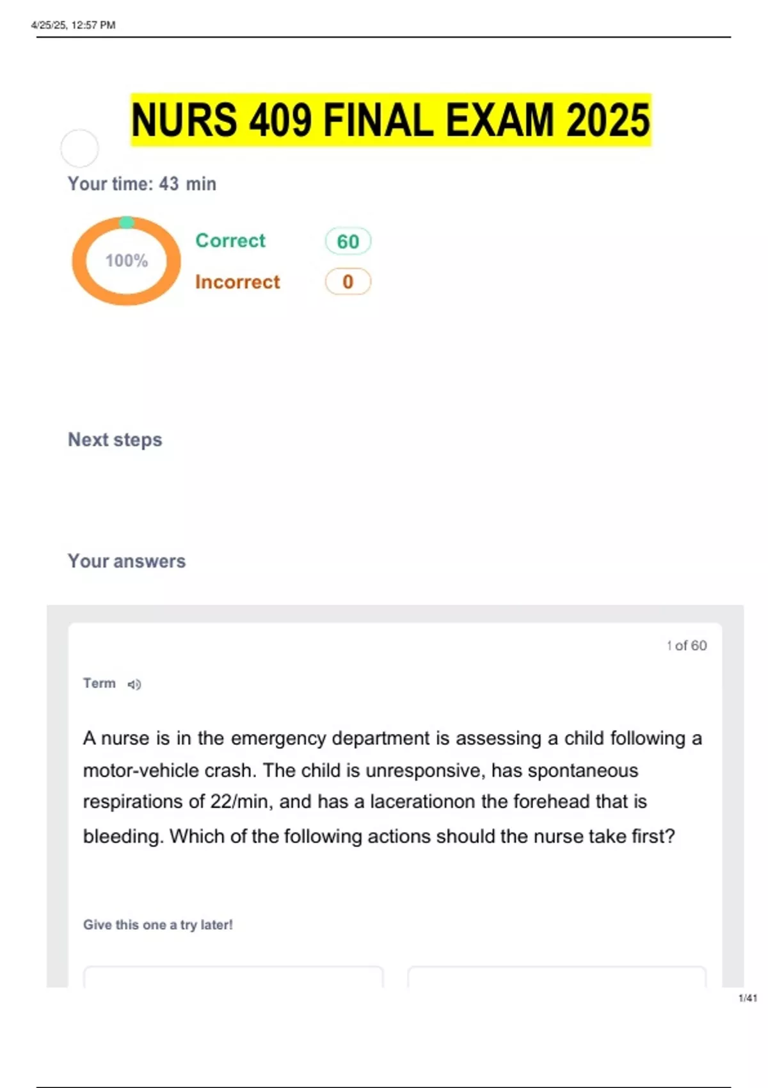Click the empty circular avatar placeholder
Screen dimensions: 768x1088
[79, 148]
